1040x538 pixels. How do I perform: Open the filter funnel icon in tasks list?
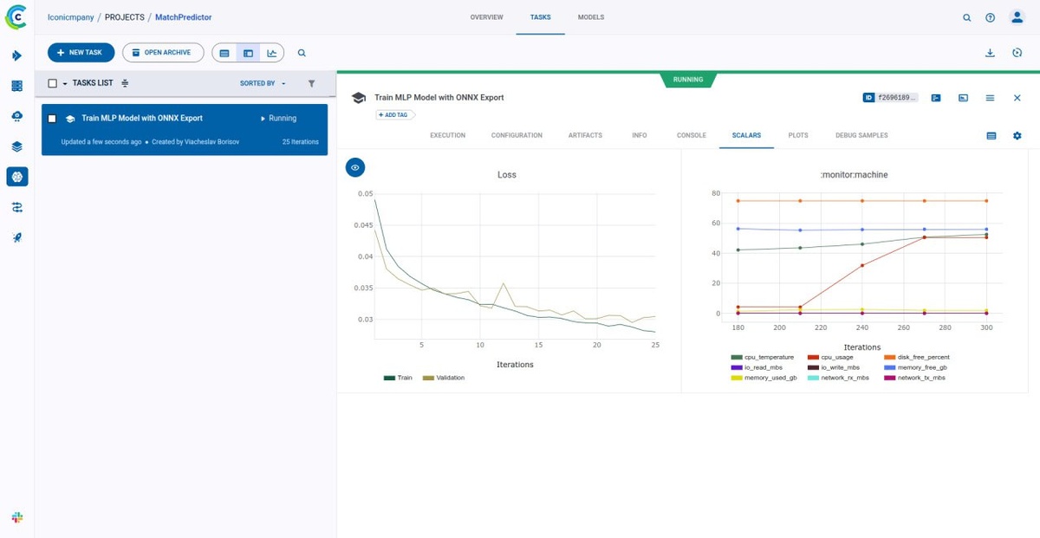coord(312,83)
